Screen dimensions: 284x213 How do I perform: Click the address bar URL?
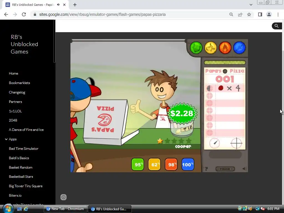(x=102, y=14)
